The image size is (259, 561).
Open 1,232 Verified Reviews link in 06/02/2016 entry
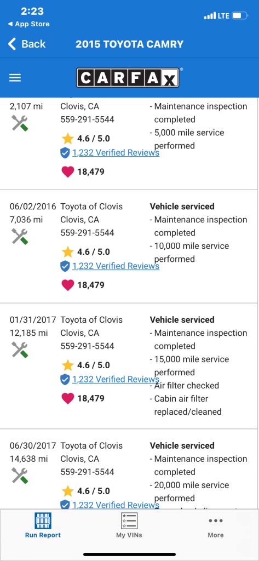[116, 266]
